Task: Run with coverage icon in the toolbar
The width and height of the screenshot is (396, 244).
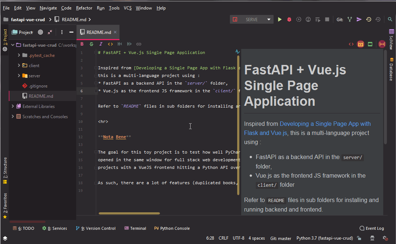Action: click(298, 19)
